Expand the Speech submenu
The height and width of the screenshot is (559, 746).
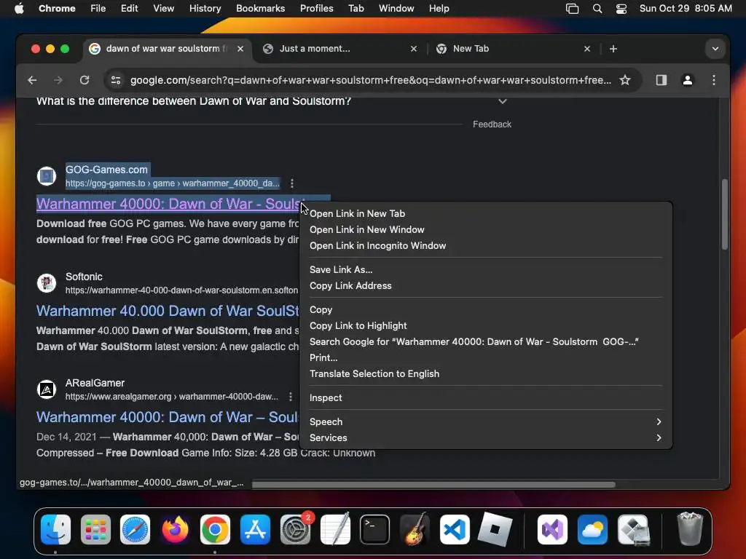[486, 421]
